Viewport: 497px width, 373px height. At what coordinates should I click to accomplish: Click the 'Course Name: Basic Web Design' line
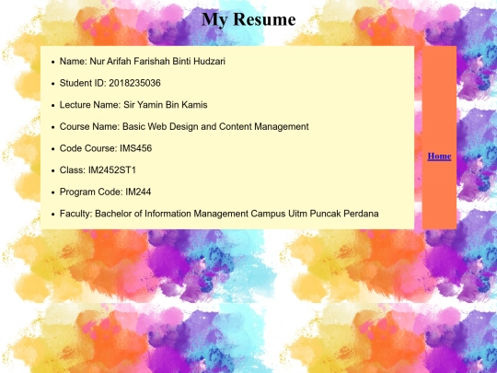(184, 126)
